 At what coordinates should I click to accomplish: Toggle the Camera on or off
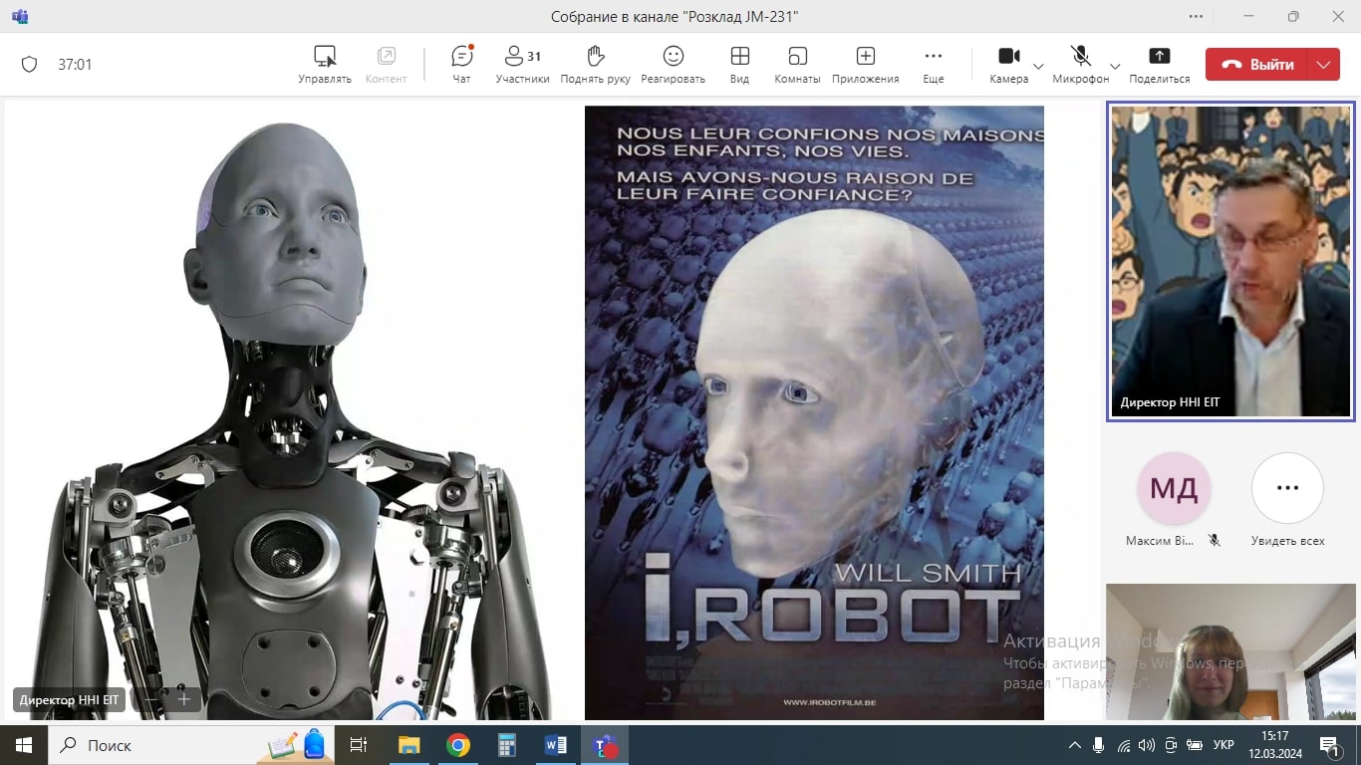pos(1008,64)
